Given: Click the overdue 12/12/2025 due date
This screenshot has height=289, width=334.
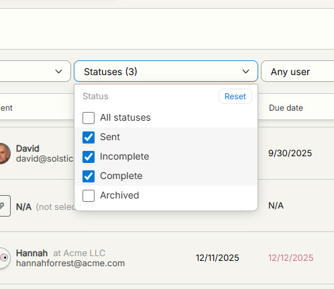Looking at the screenshot, I should pos(290,258).
